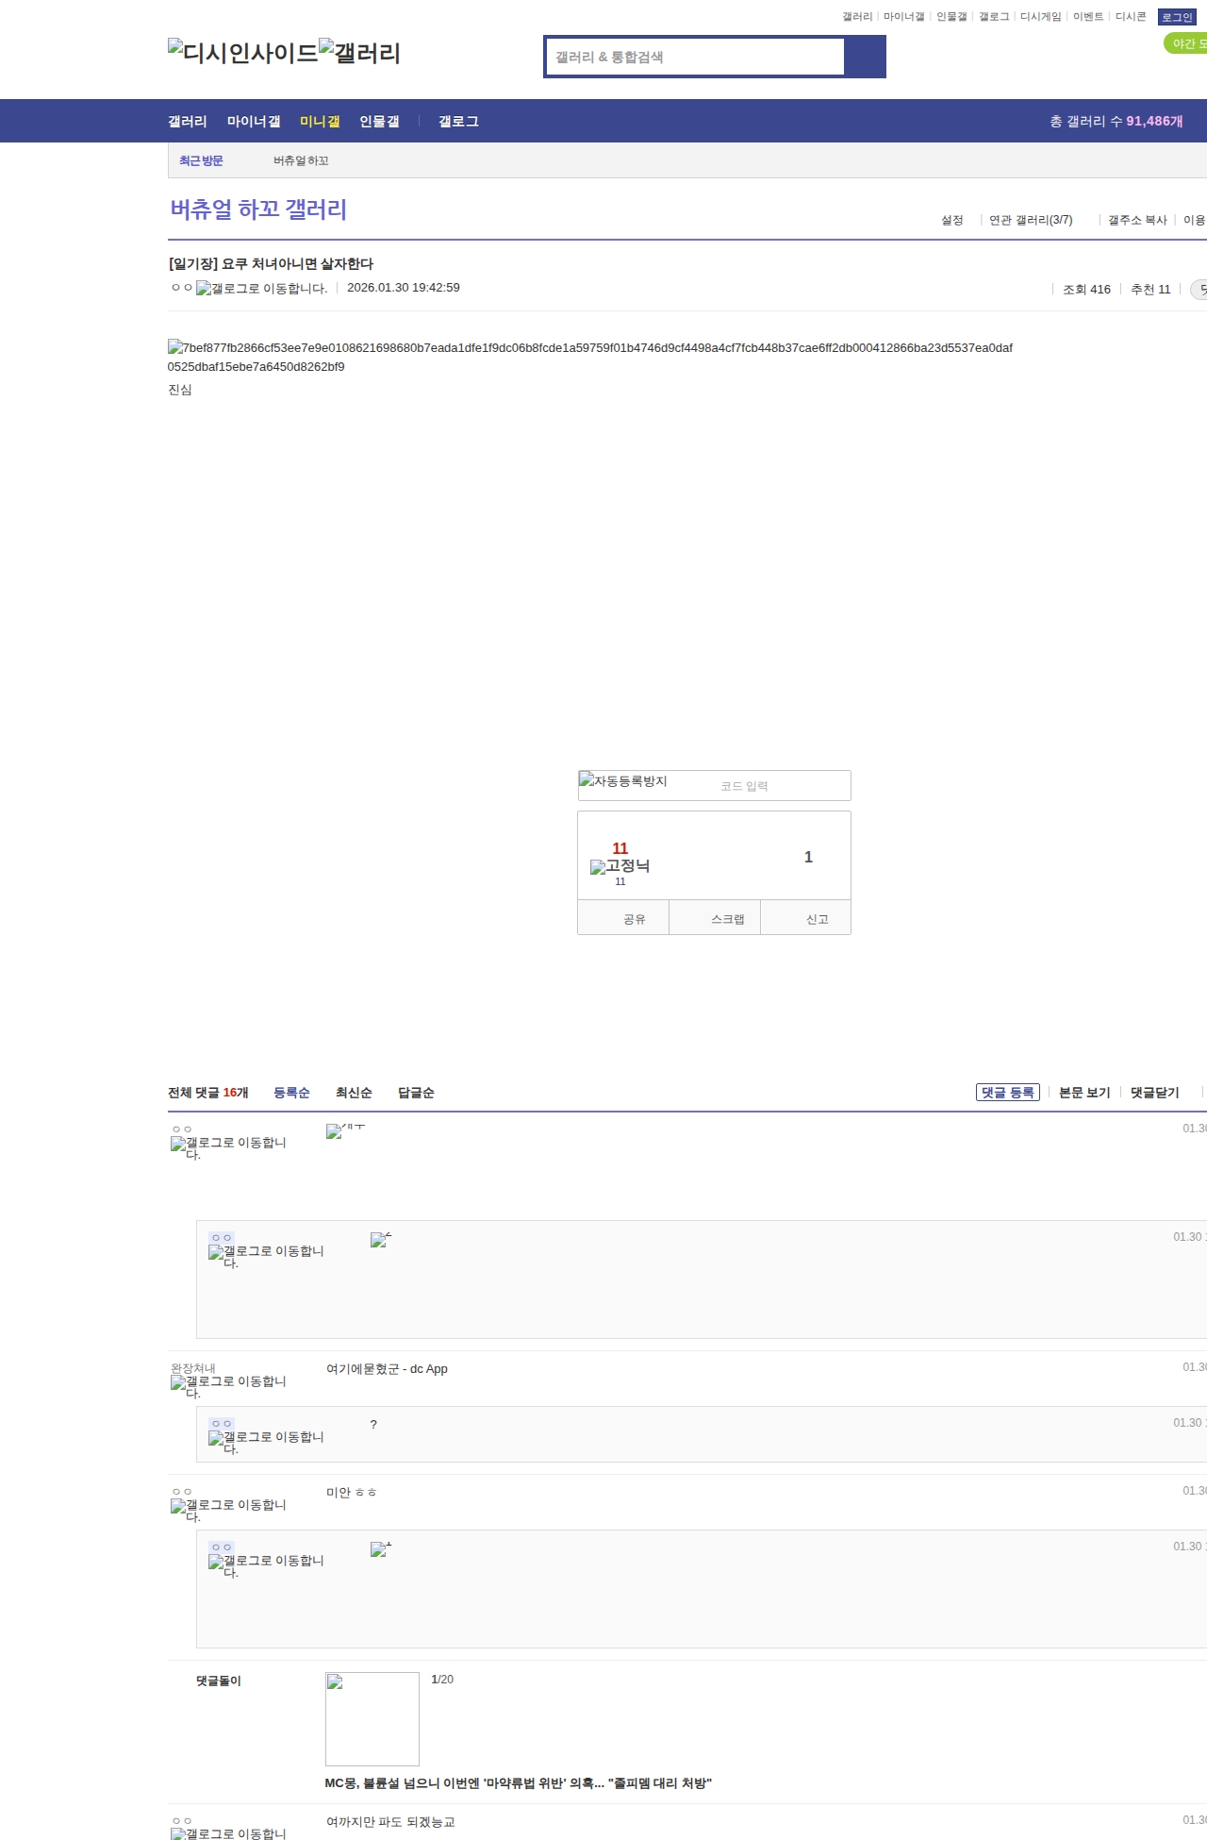1207x1840 pixels.
Task: Click the downvote count 1
Action: click(808, 857)
